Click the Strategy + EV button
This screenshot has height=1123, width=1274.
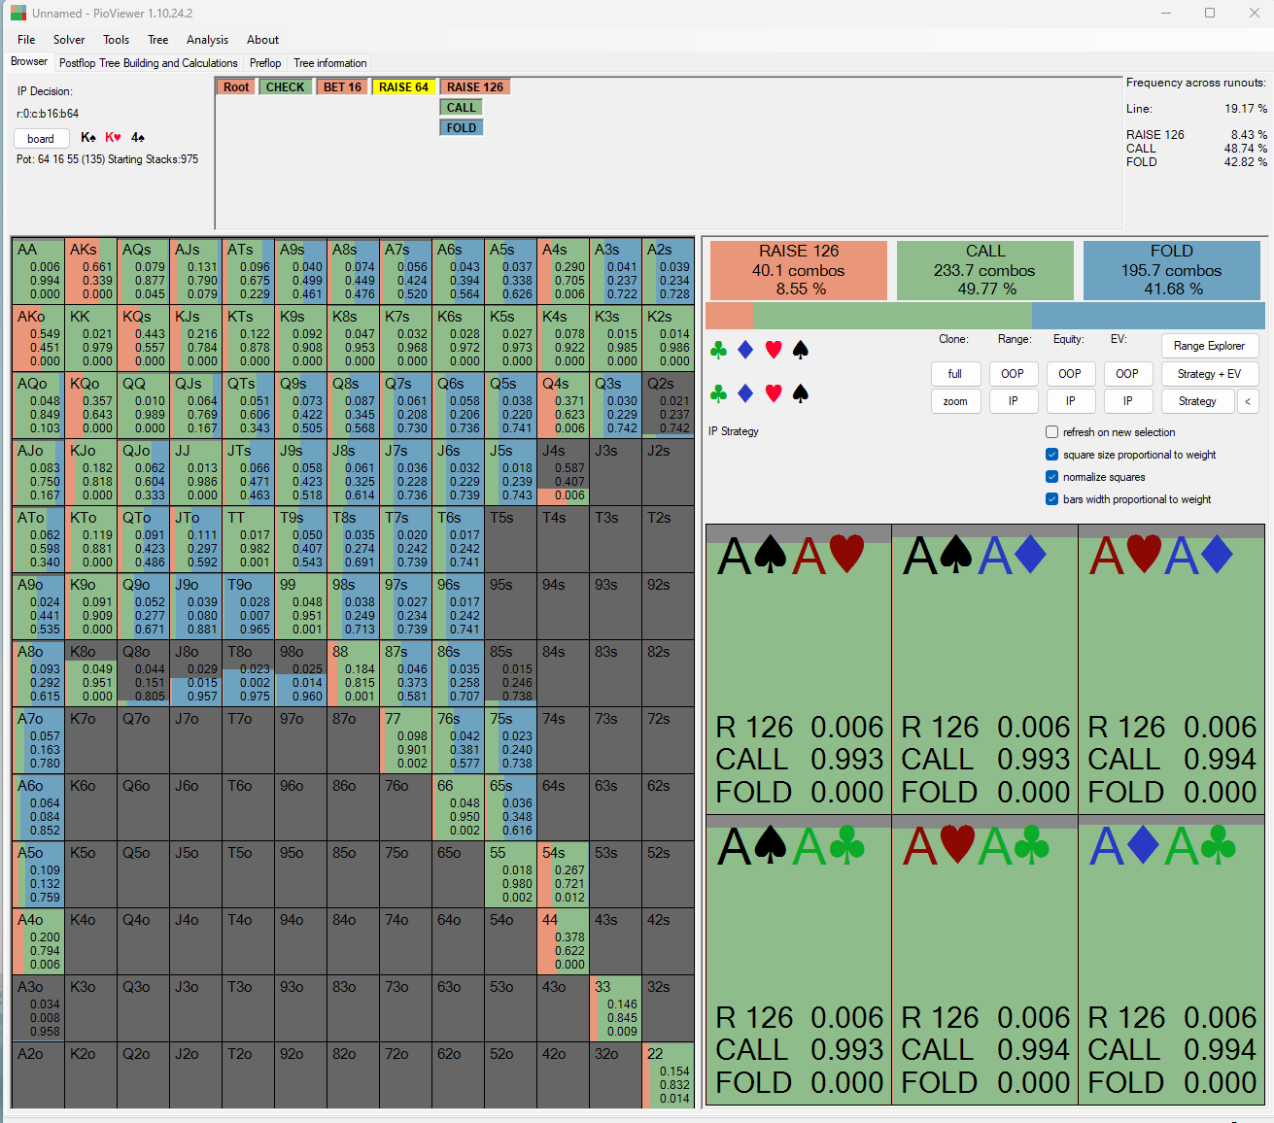point(1209,374)
